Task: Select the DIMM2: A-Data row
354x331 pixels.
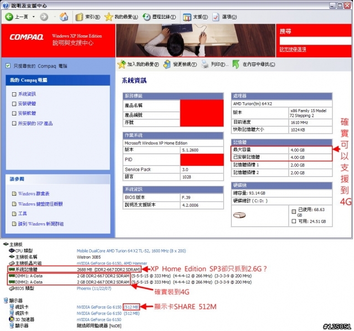Action: (69, 282)
